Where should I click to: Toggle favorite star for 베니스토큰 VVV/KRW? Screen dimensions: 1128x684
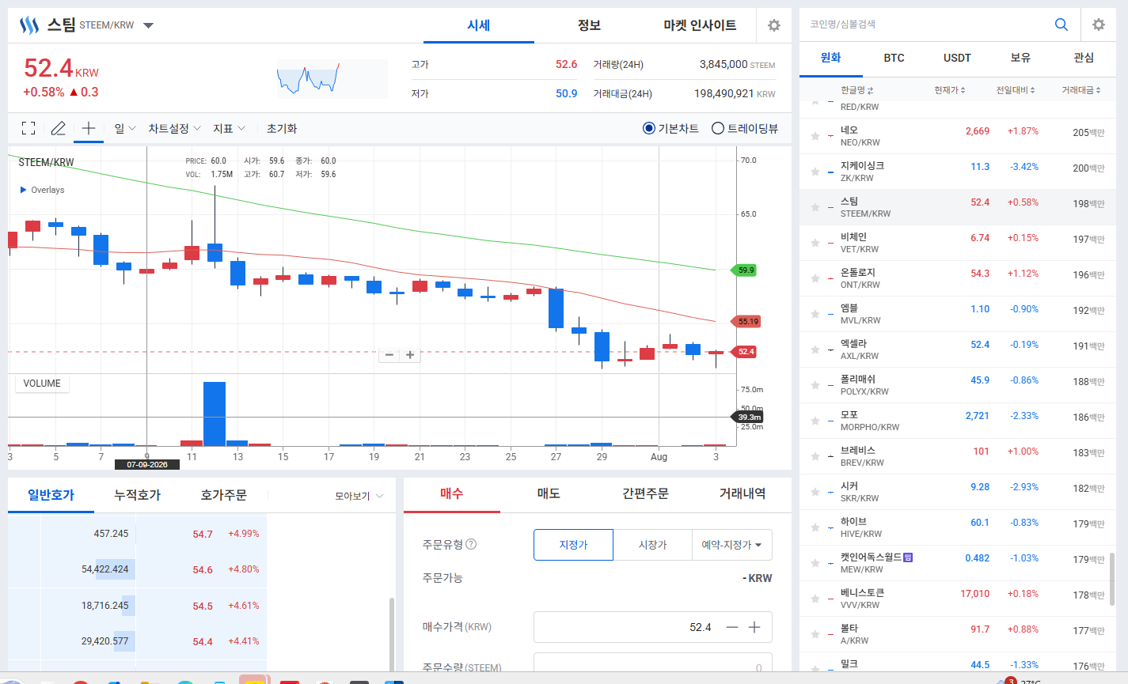point(815,599)
